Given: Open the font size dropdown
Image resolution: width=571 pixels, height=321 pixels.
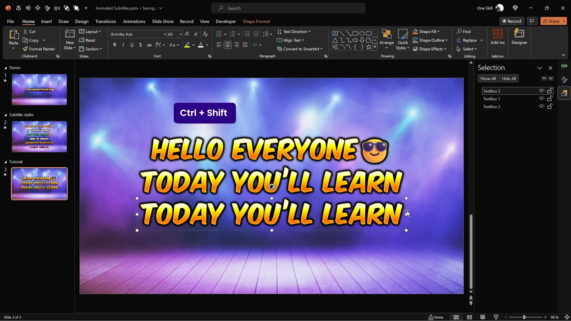Looking at the screenshot, I should pos(180,34).
